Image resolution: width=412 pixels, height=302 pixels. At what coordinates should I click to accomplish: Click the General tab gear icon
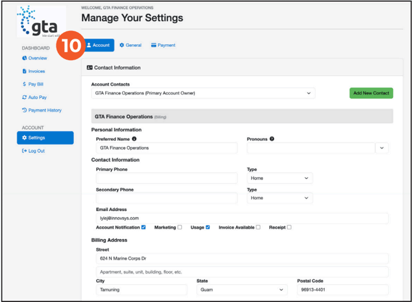(122, 46)
